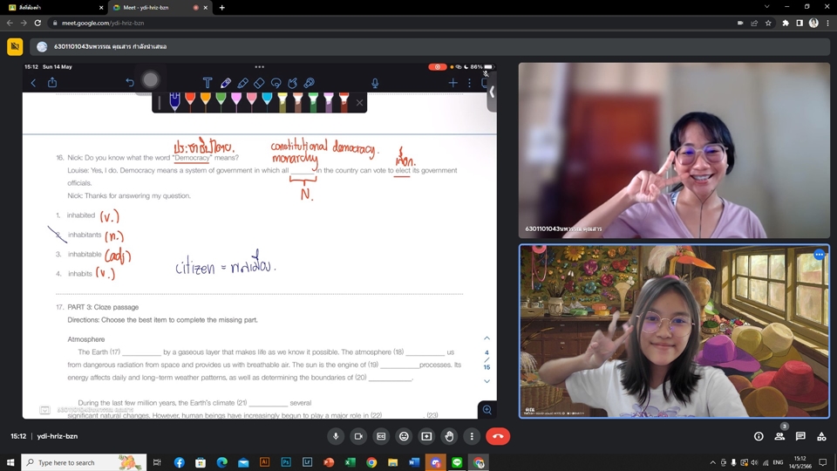
Task: Open Chrome extensions puzzle icon
Action: point(786,23)
